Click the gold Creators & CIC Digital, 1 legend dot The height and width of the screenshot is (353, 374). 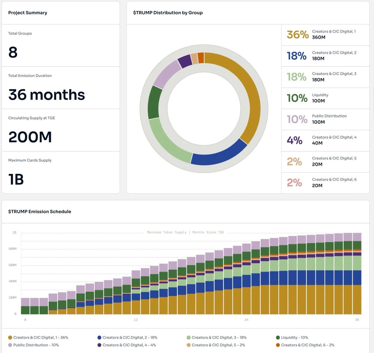10,337
